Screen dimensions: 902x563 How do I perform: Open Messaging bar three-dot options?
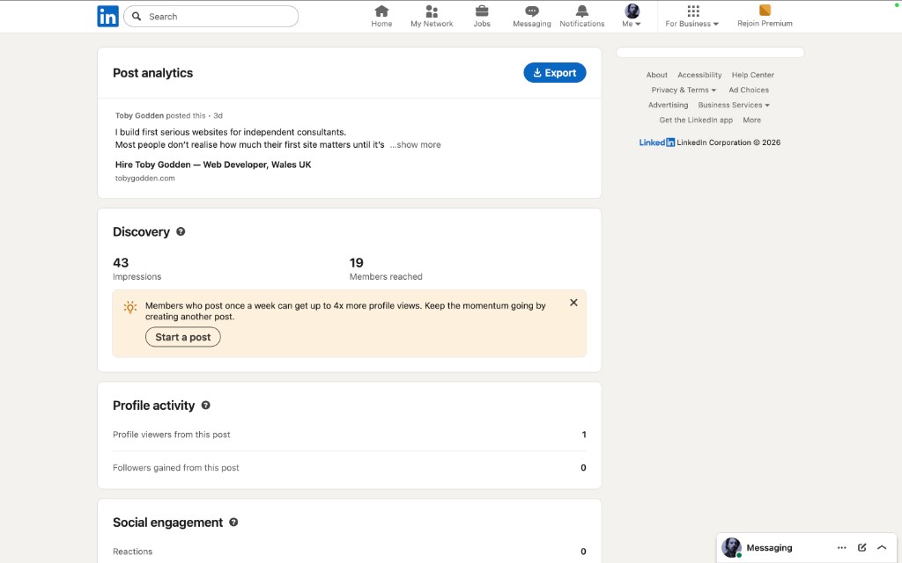click(x=842, y=547)
